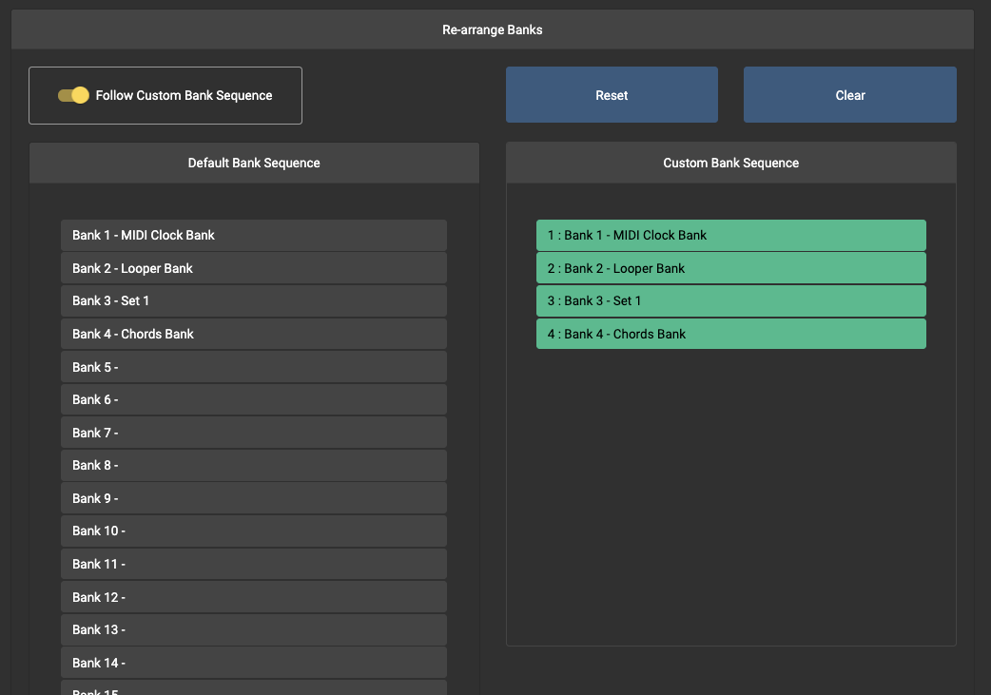Choose Bank 4 - Chords Bank in default sequence
Screen dimensions: 991x695
pos(253,334)
